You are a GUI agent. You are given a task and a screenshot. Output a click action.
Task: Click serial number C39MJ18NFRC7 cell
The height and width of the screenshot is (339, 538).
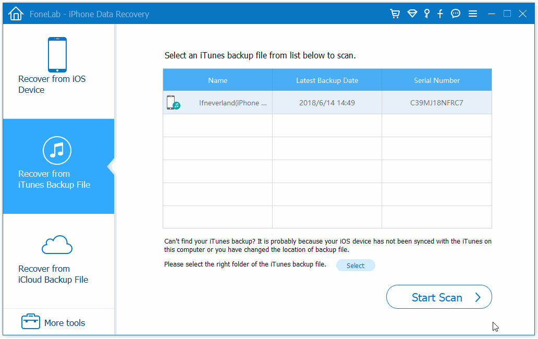(437, 103)
